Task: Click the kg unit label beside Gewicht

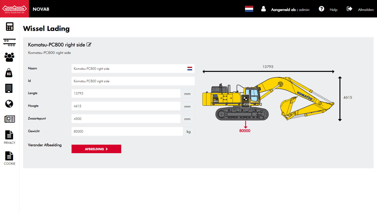Action: click(189, 132)
